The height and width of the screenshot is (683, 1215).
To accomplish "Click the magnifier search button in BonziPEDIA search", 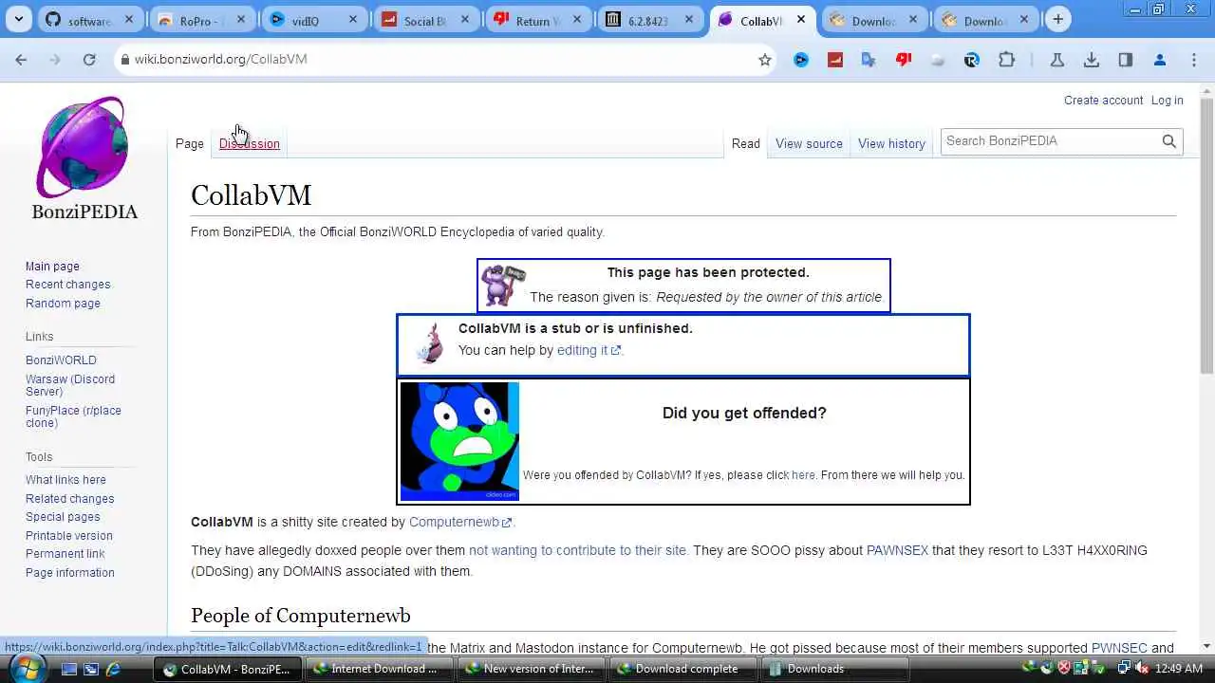I will tap(1169, 141).
